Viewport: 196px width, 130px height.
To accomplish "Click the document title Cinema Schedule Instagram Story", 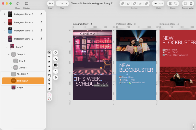I will [92, 4].
